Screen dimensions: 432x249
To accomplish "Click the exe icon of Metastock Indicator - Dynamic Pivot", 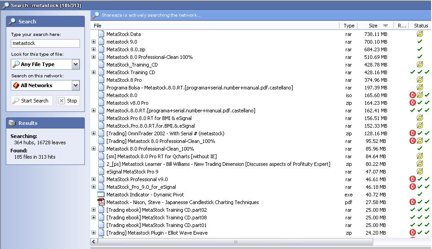I will click(101, 195).
